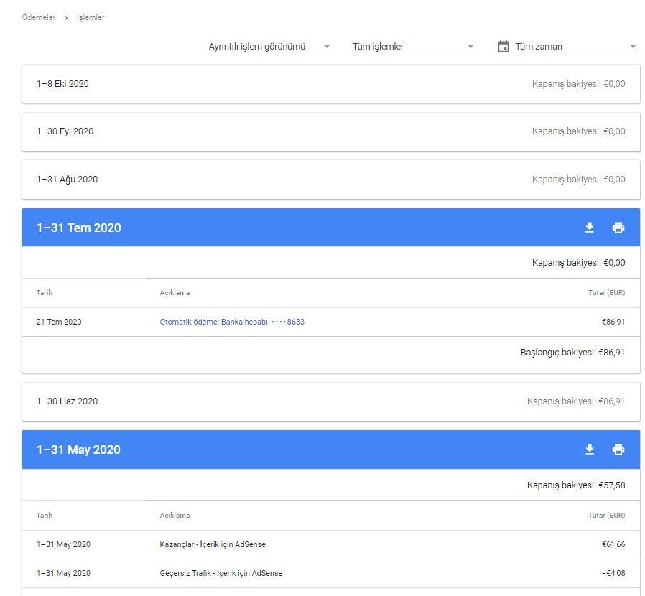This screenshot has height=596, width=645.
Task: Click the −€86,91 payment amount
Action: point(611,322)
